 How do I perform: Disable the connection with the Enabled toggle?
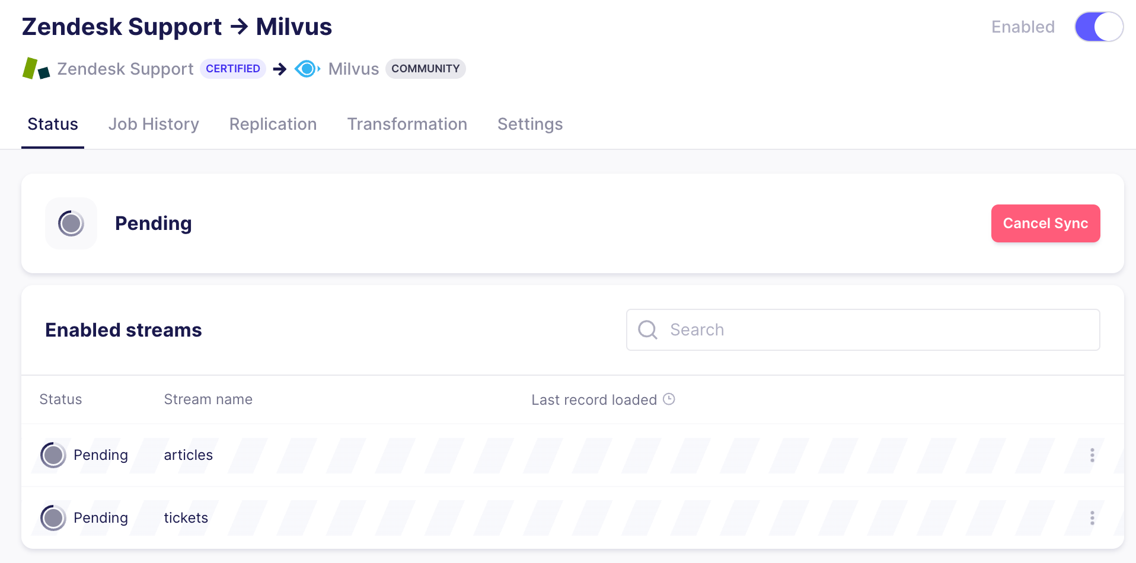click(1099, 26)
